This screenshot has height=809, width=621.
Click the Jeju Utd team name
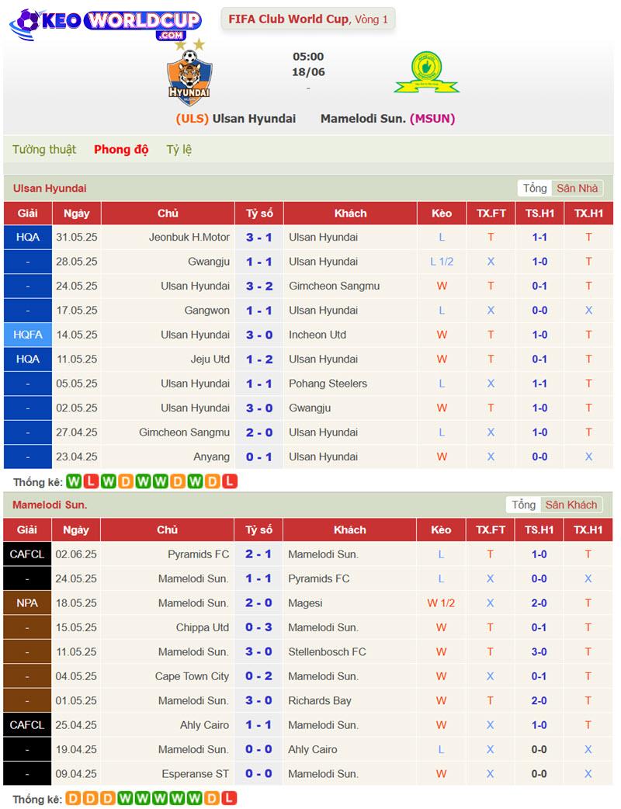pyautogui.click(x=210, y=359)
